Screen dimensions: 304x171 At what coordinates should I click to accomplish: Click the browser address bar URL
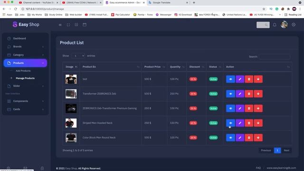(x=45, y=9)
